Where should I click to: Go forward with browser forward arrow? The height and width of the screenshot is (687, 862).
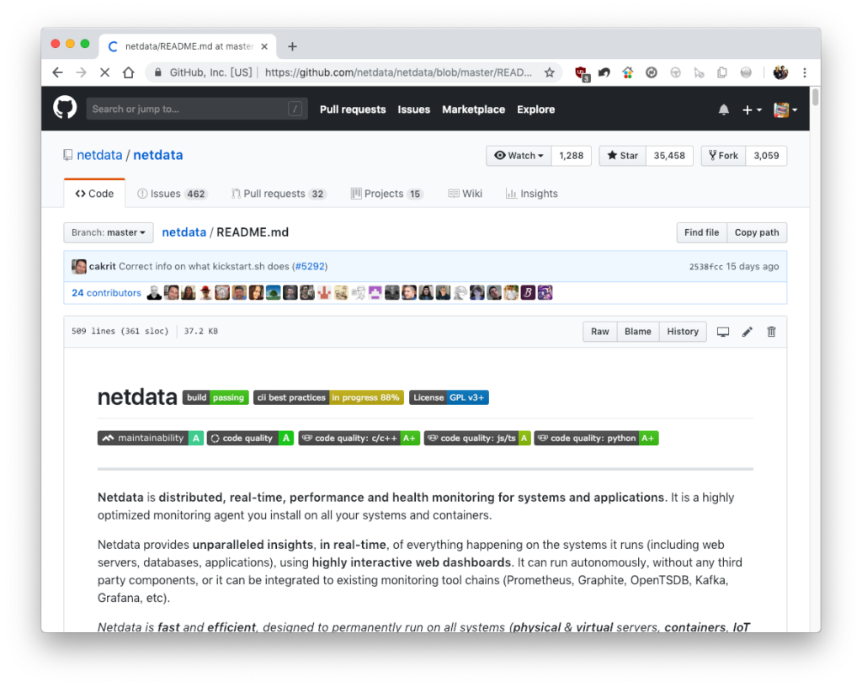tap(82, 72)
